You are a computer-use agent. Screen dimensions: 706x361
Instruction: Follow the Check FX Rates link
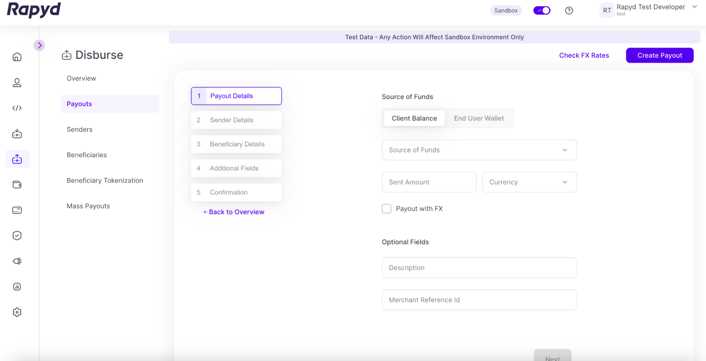(584, 55)
